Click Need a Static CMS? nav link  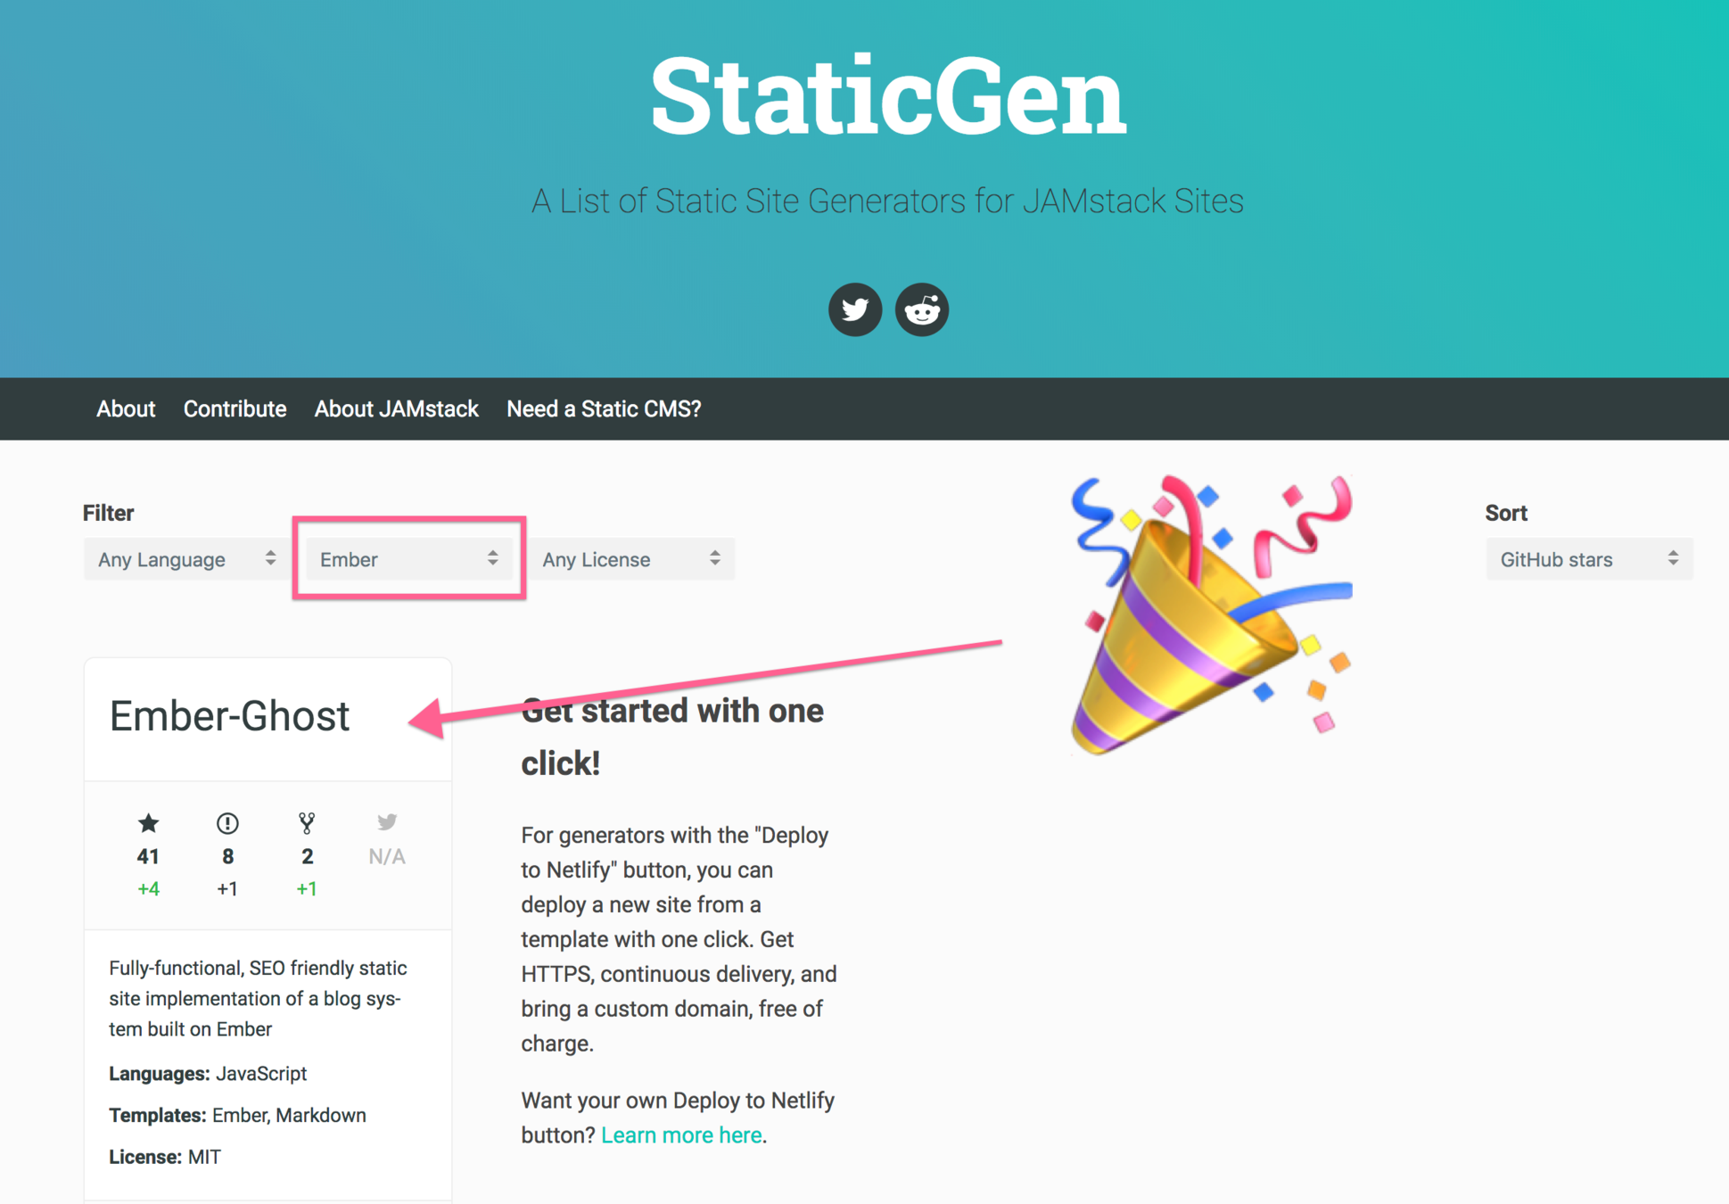[x=604, y=409]
